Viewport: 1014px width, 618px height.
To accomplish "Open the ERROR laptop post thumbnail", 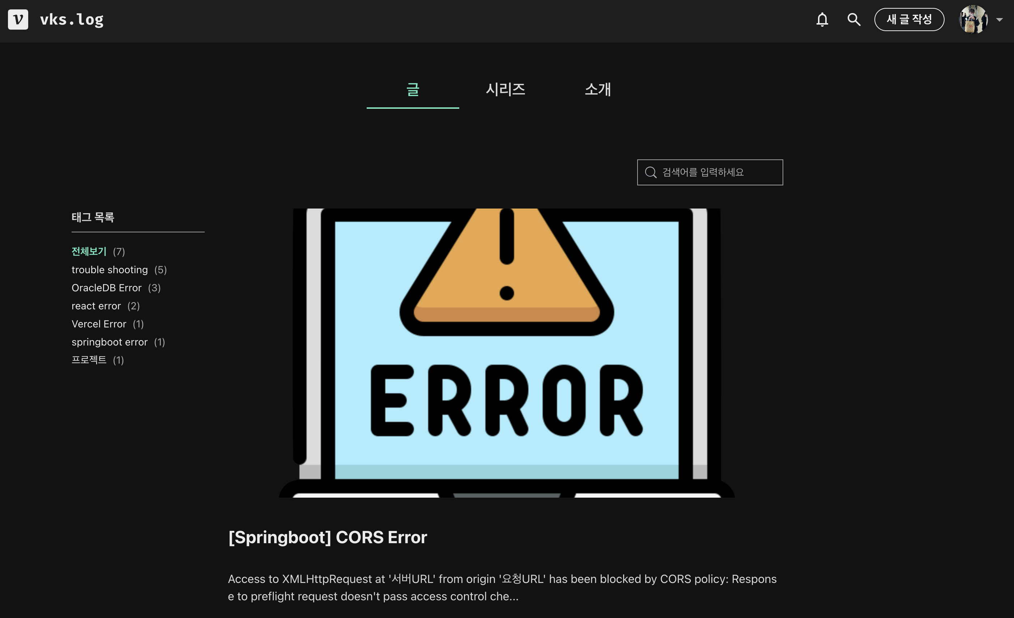I will coord(507,353).
